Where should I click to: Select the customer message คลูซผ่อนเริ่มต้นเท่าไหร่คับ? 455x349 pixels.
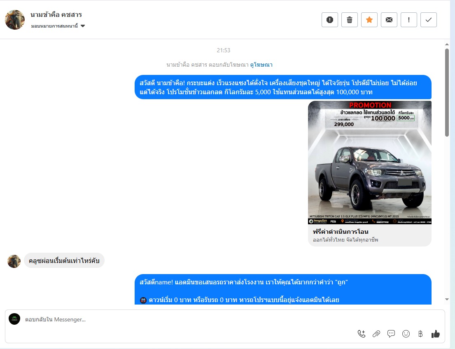(64, 261)
